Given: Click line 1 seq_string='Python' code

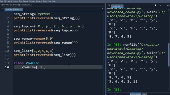Looking at the screenshot, I should 33,14.
